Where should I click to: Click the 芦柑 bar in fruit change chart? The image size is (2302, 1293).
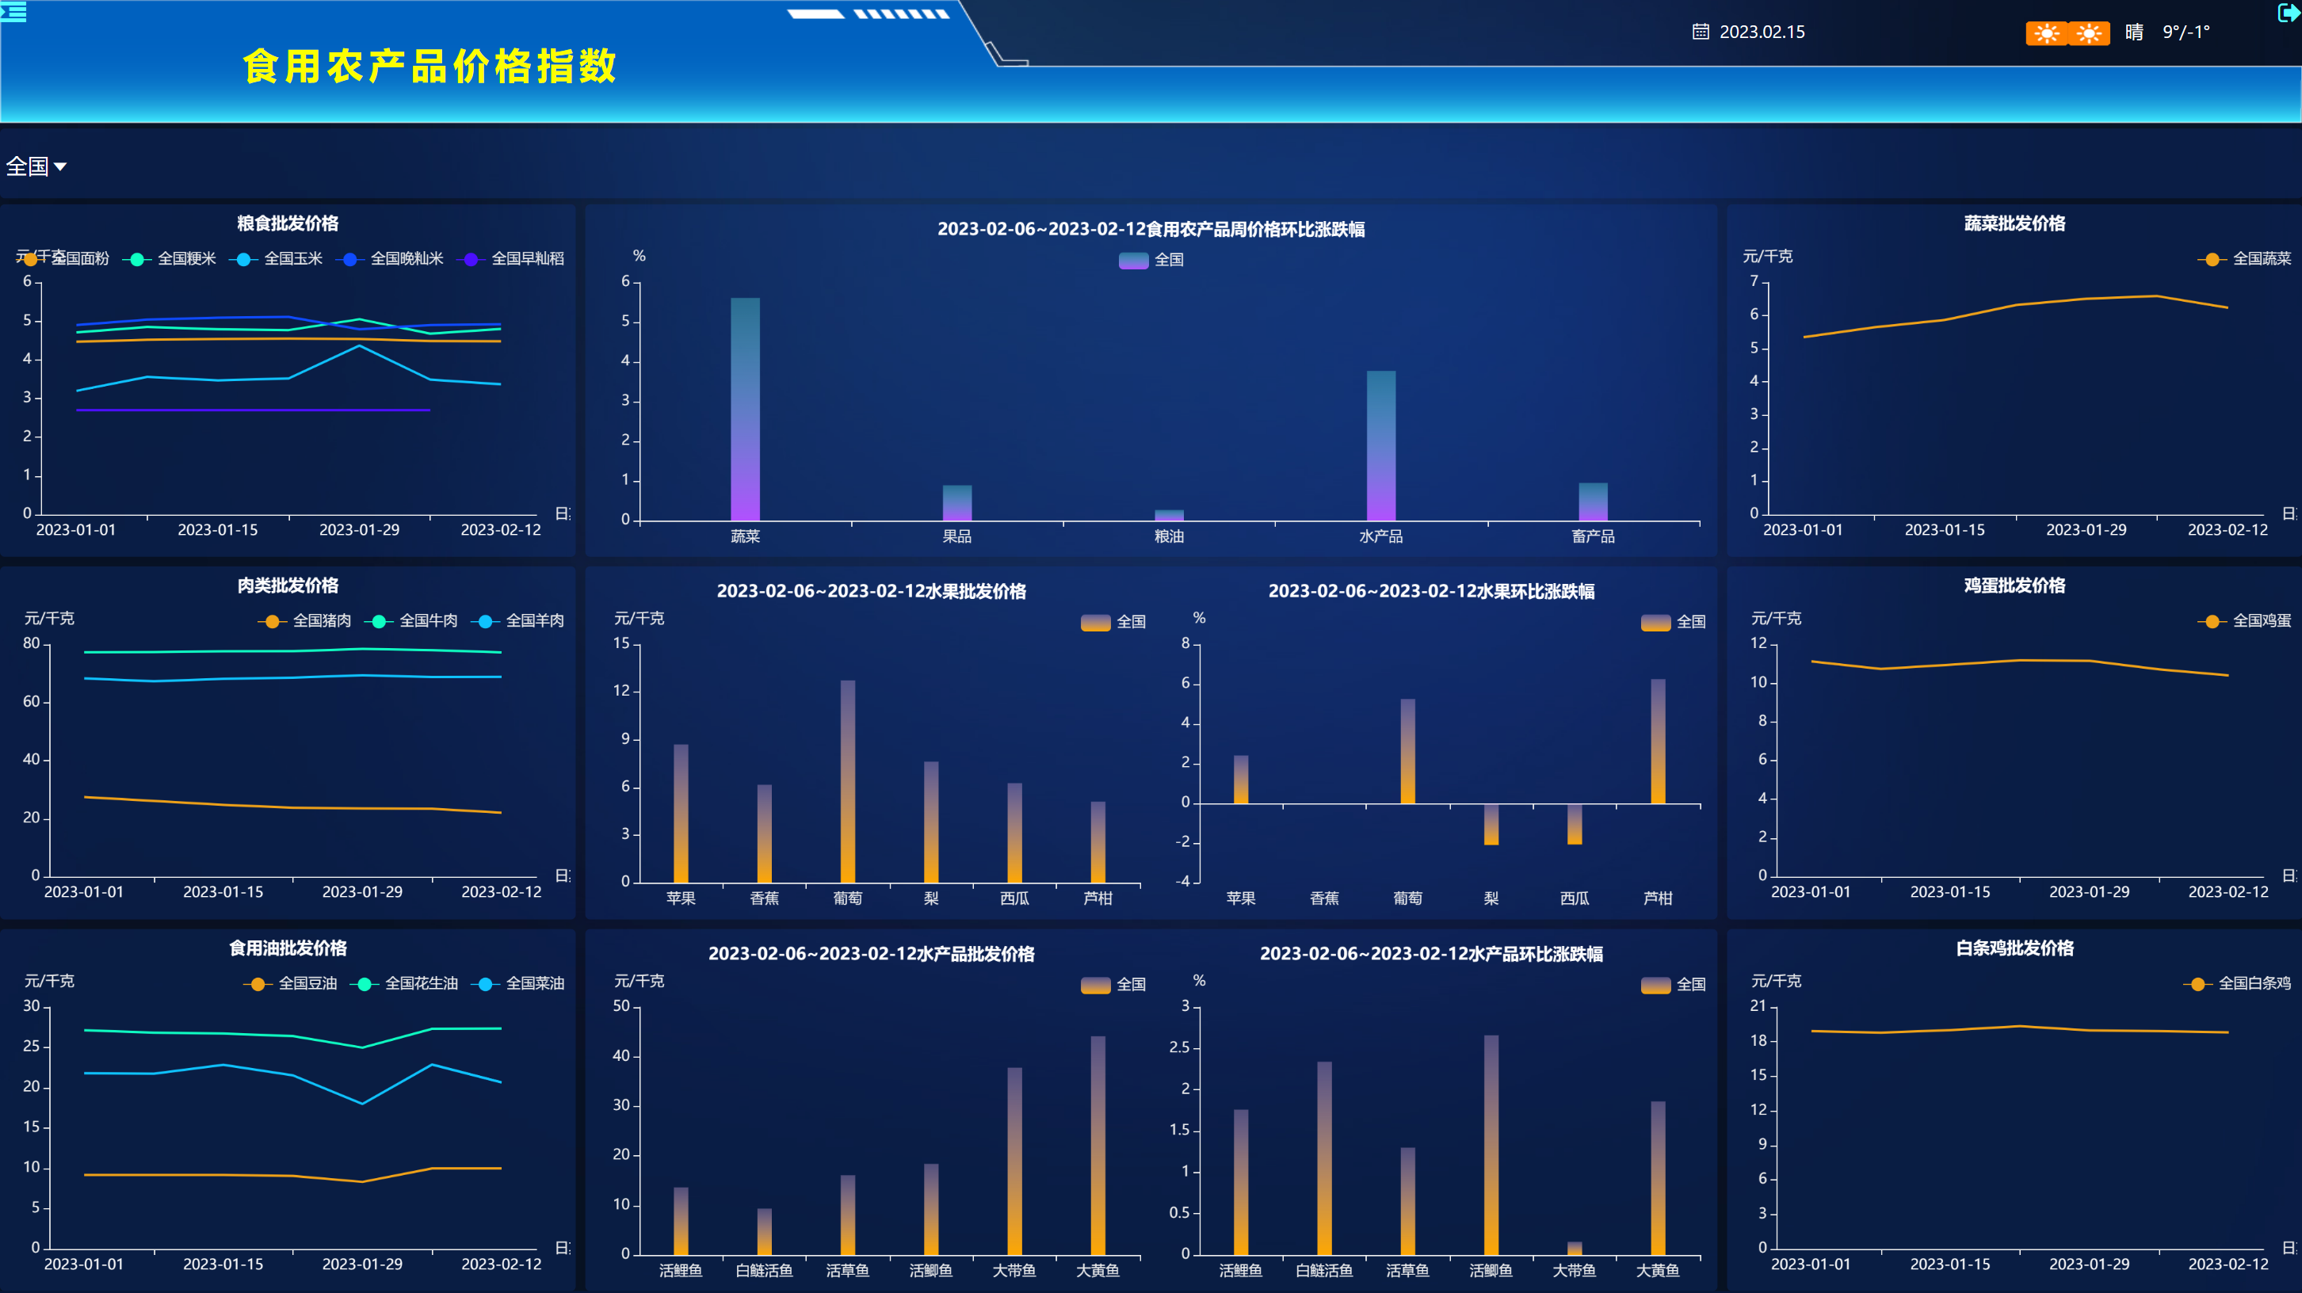pos(1658,742)
